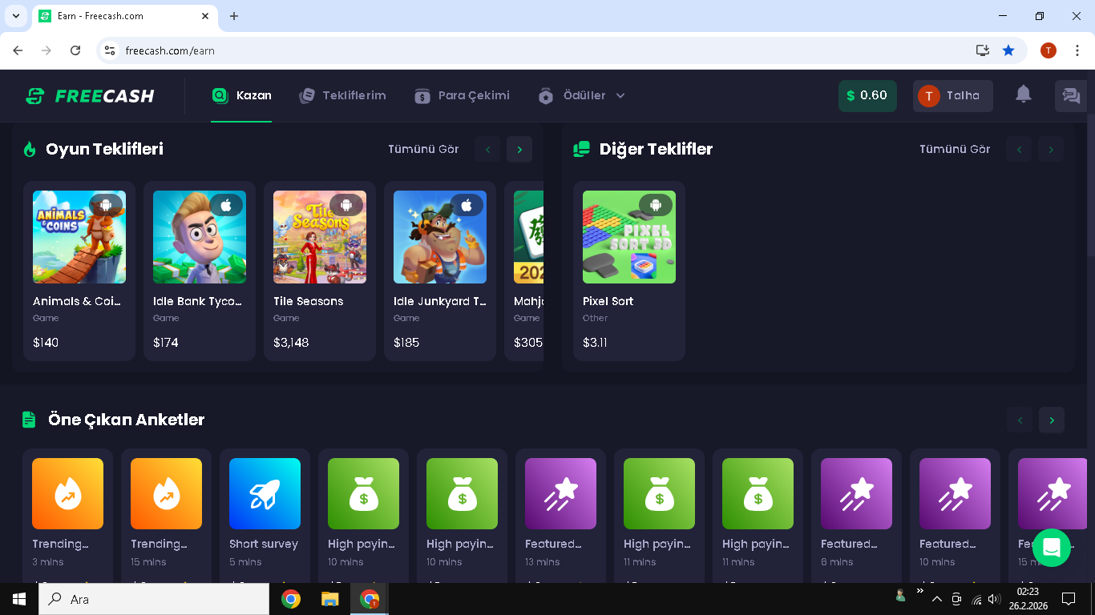
Task: Click the green live support chat bubble
Action: point(1051,548)
